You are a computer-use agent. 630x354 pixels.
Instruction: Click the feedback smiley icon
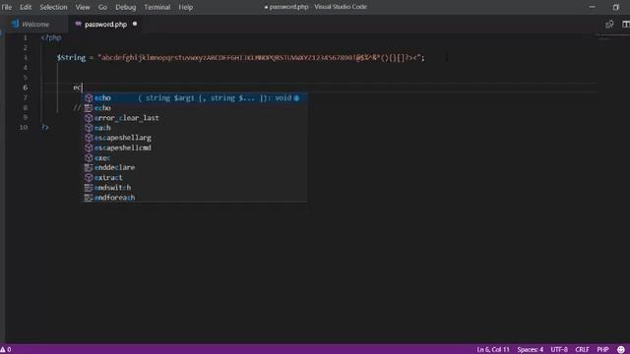621,350
